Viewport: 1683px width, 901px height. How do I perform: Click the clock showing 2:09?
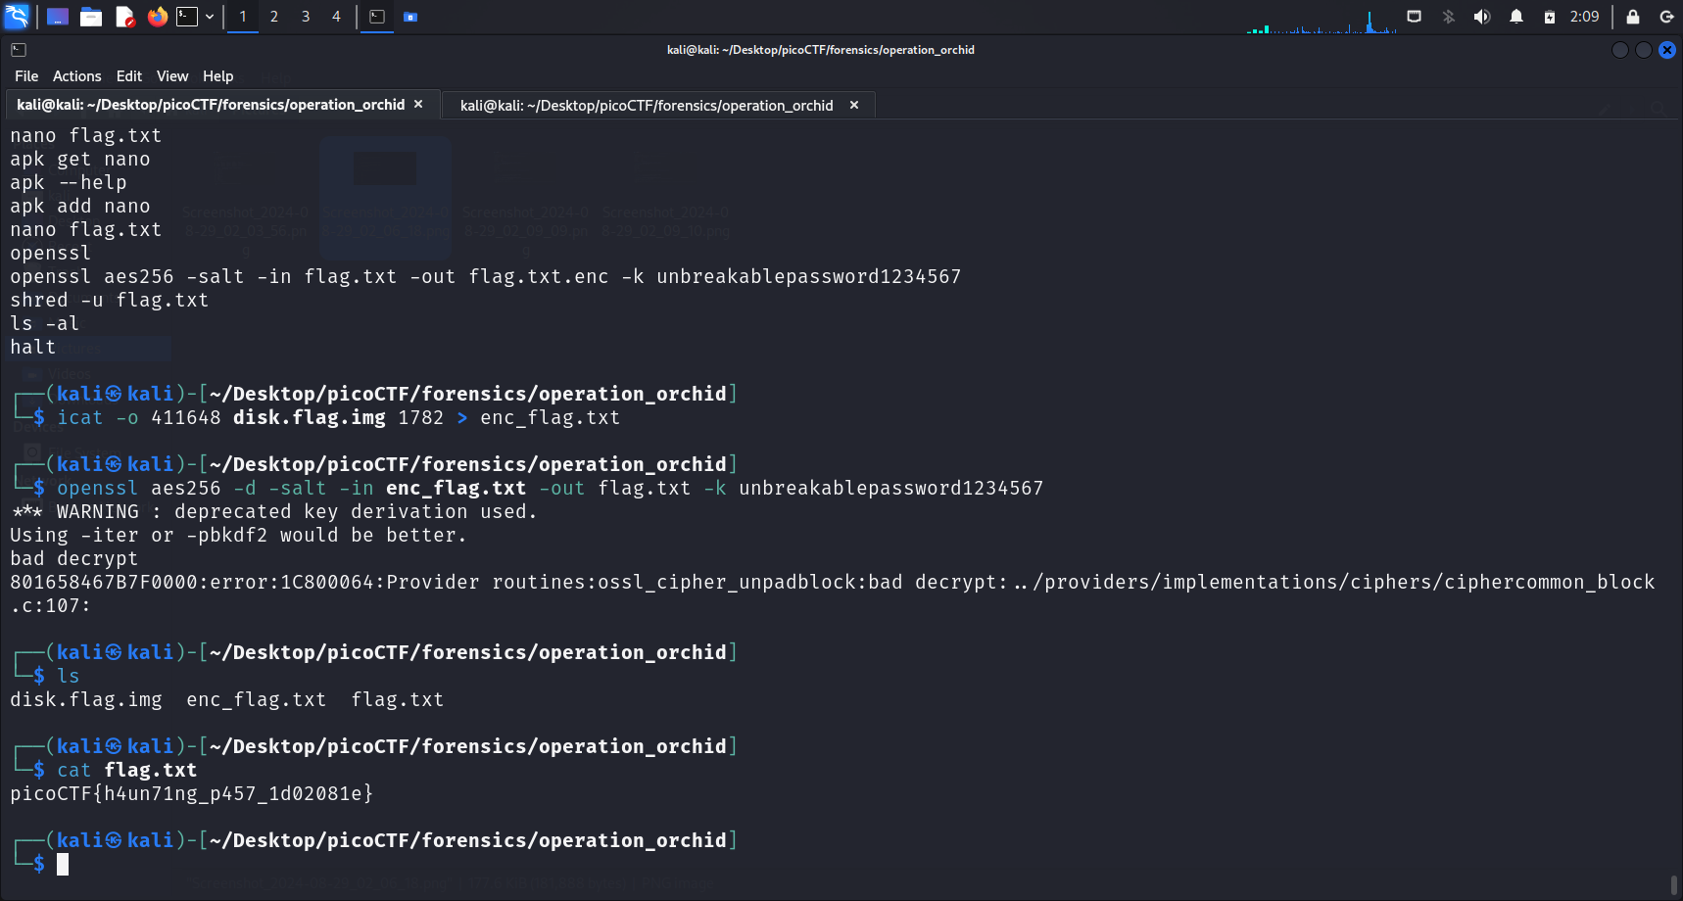coord(1584,17)
